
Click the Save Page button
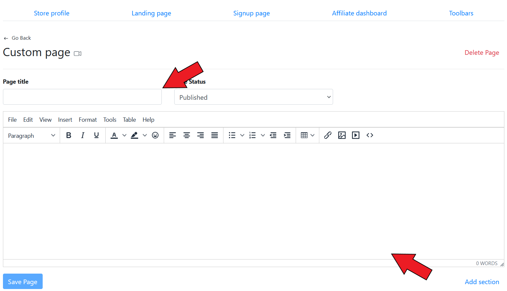click(23, 281)
